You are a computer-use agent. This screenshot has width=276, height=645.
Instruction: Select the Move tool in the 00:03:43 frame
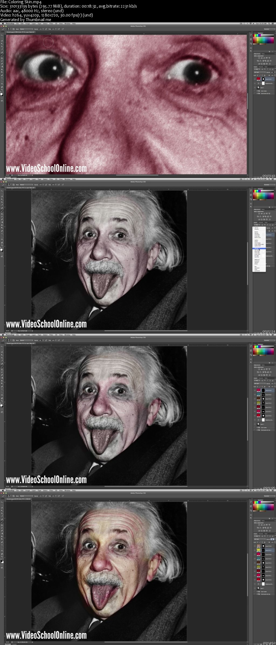(x=2, y=35)
